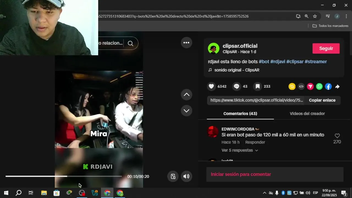Like the video with heart icon 6342
This screenshot has height=198, width=352.
tap(211, 86)
